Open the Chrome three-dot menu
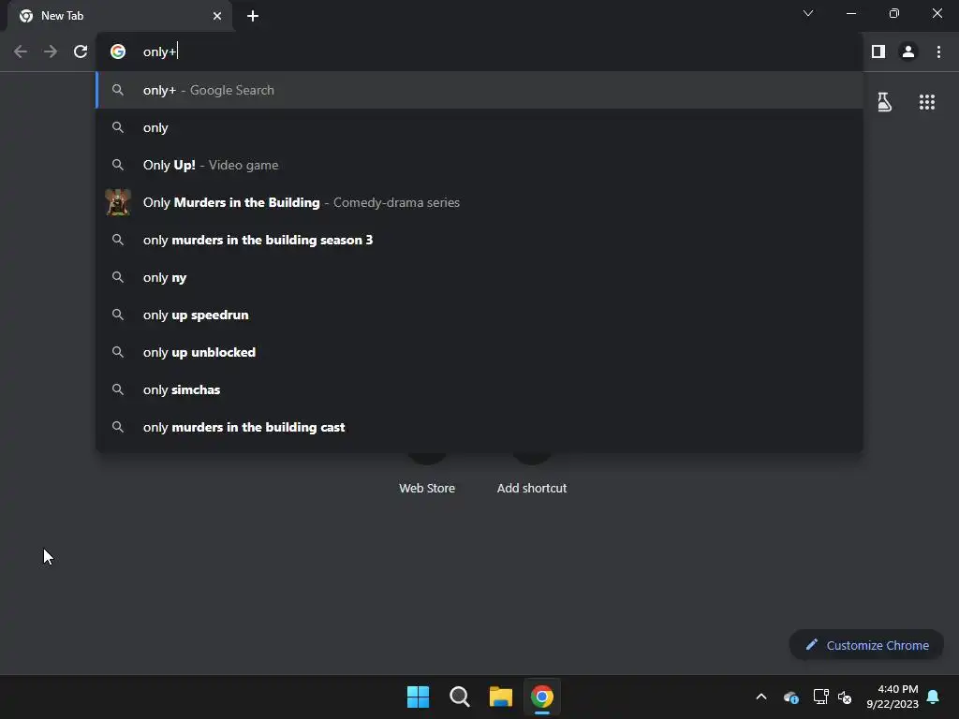 tap(938, 52)
